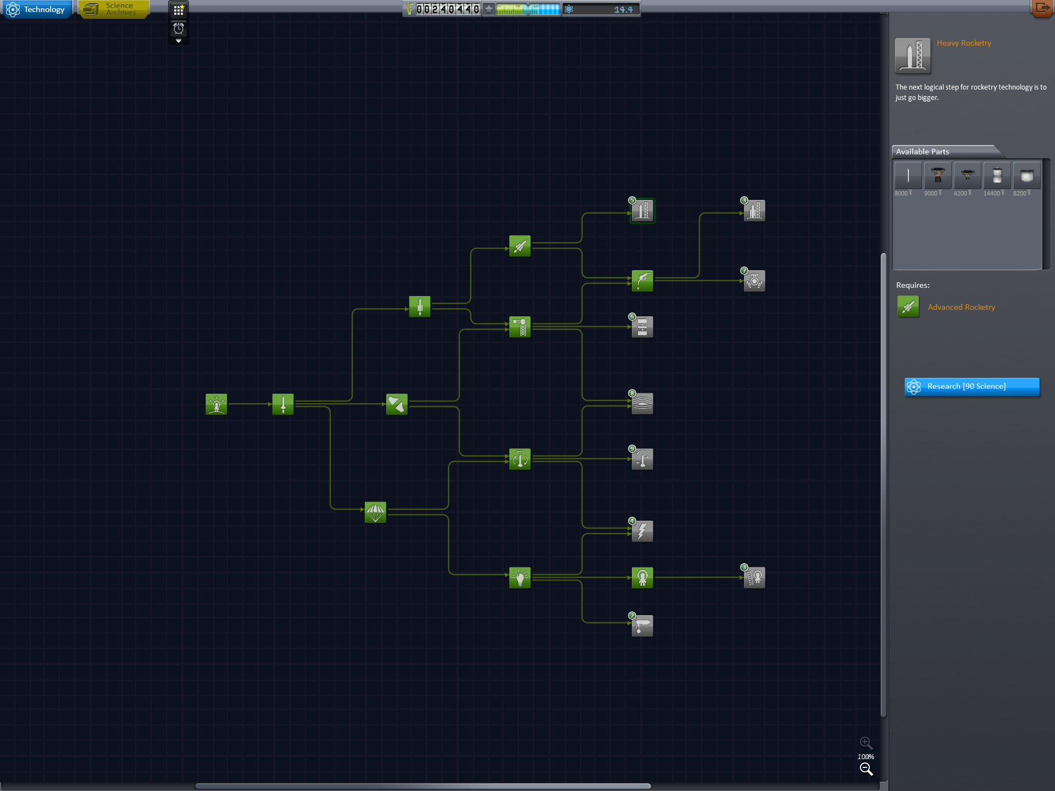The image size is (1055, 791).
Task: Open the Flight Control node with gyroscope icon
Action: tap(520, 459)
